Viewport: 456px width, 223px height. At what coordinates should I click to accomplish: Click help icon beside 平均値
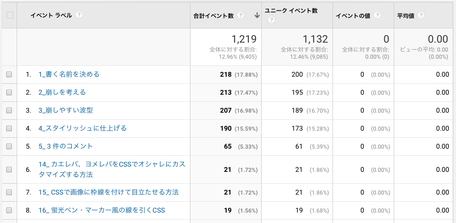click(421, 15)
